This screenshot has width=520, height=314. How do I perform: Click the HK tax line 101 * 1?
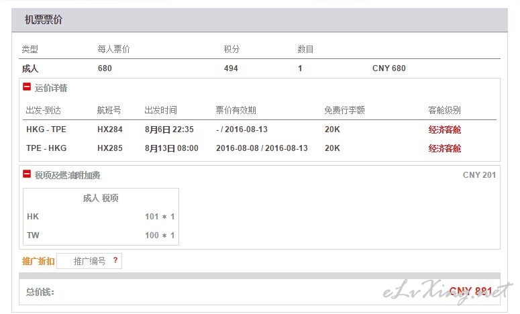click(101, 217)
